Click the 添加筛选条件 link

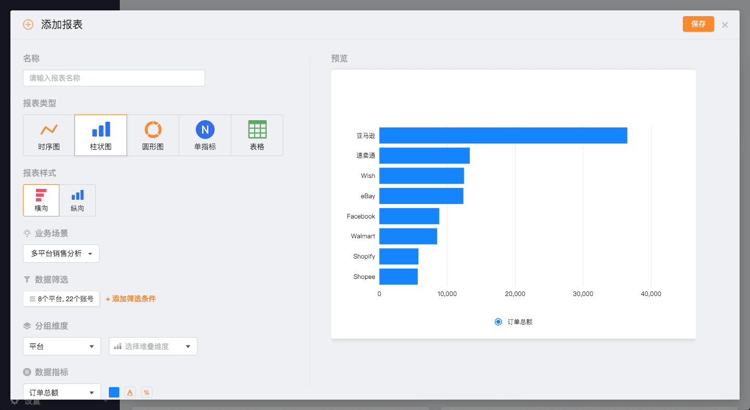[x=130, y=299]
